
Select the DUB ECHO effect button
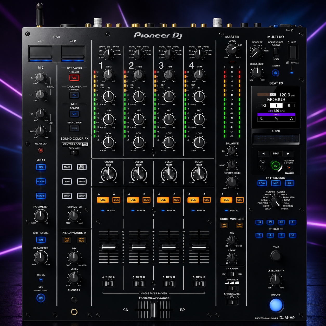[82, 167]
